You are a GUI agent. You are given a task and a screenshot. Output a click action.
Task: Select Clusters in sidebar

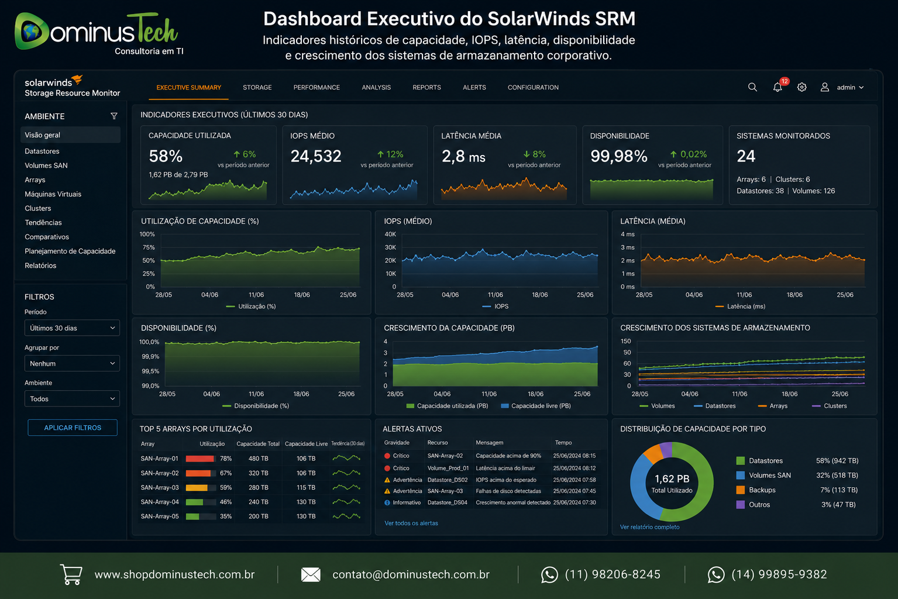coord(38,208)
